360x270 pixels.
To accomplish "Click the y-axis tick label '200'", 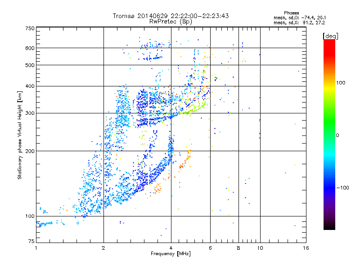I will point(30,151).
